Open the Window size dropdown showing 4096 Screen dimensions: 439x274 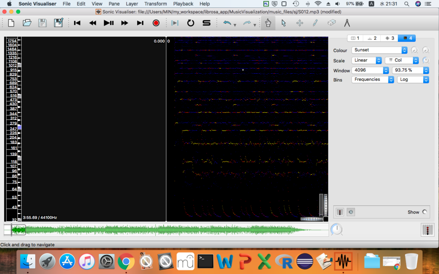tap(370, 70)
